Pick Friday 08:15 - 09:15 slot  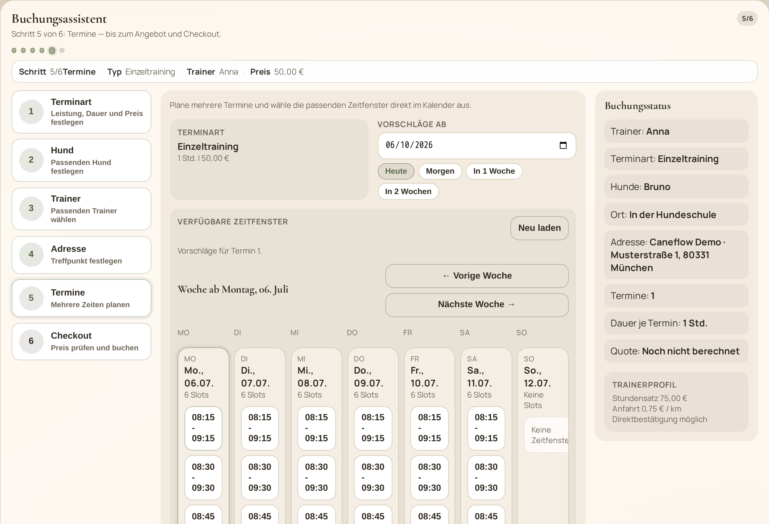point(430,428)
